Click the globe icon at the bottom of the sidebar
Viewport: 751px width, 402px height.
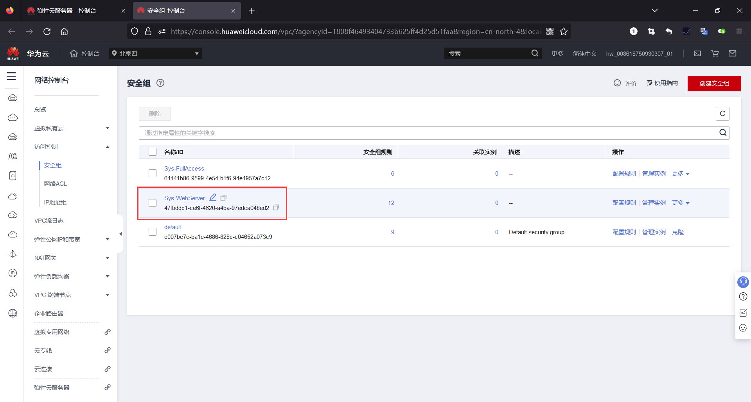13,313
